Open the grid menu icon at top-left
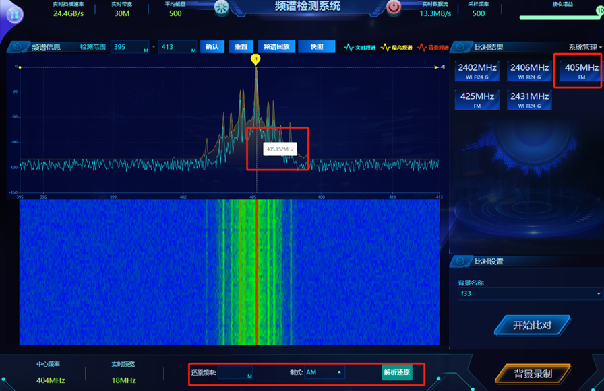 (x=15, y=15)
